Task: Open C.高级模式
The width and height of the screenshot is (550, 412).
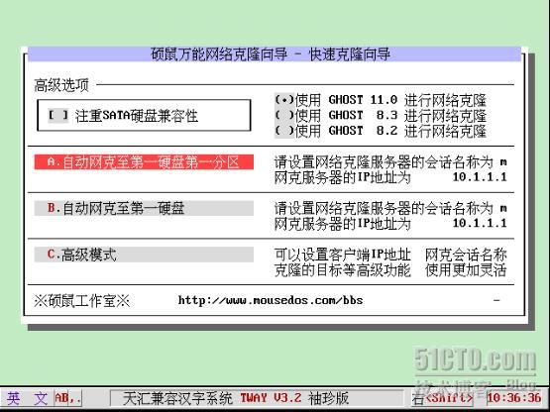Action: click(x=144, y=255)
